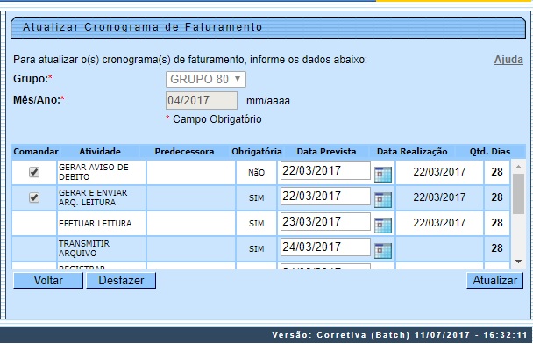Click the Mês/Ano field showing 04/2017
This screenshot has width=533, height=344.
[x=202, y=100]
